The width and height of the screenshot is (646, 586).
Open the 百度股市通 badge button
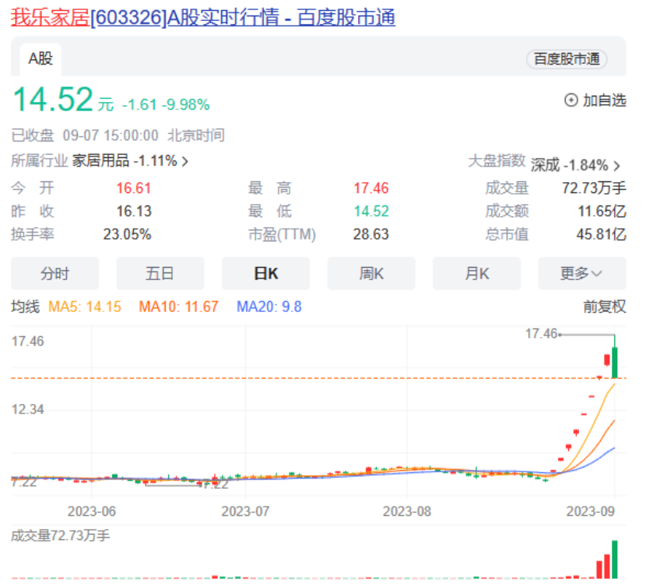pyautogui.click(x=567, y=59)
